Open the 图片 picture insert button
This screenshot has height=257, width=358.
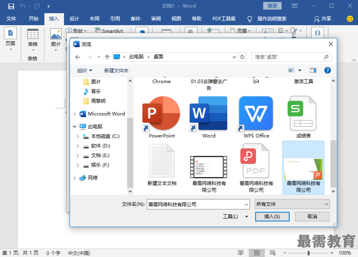point(56,40)
